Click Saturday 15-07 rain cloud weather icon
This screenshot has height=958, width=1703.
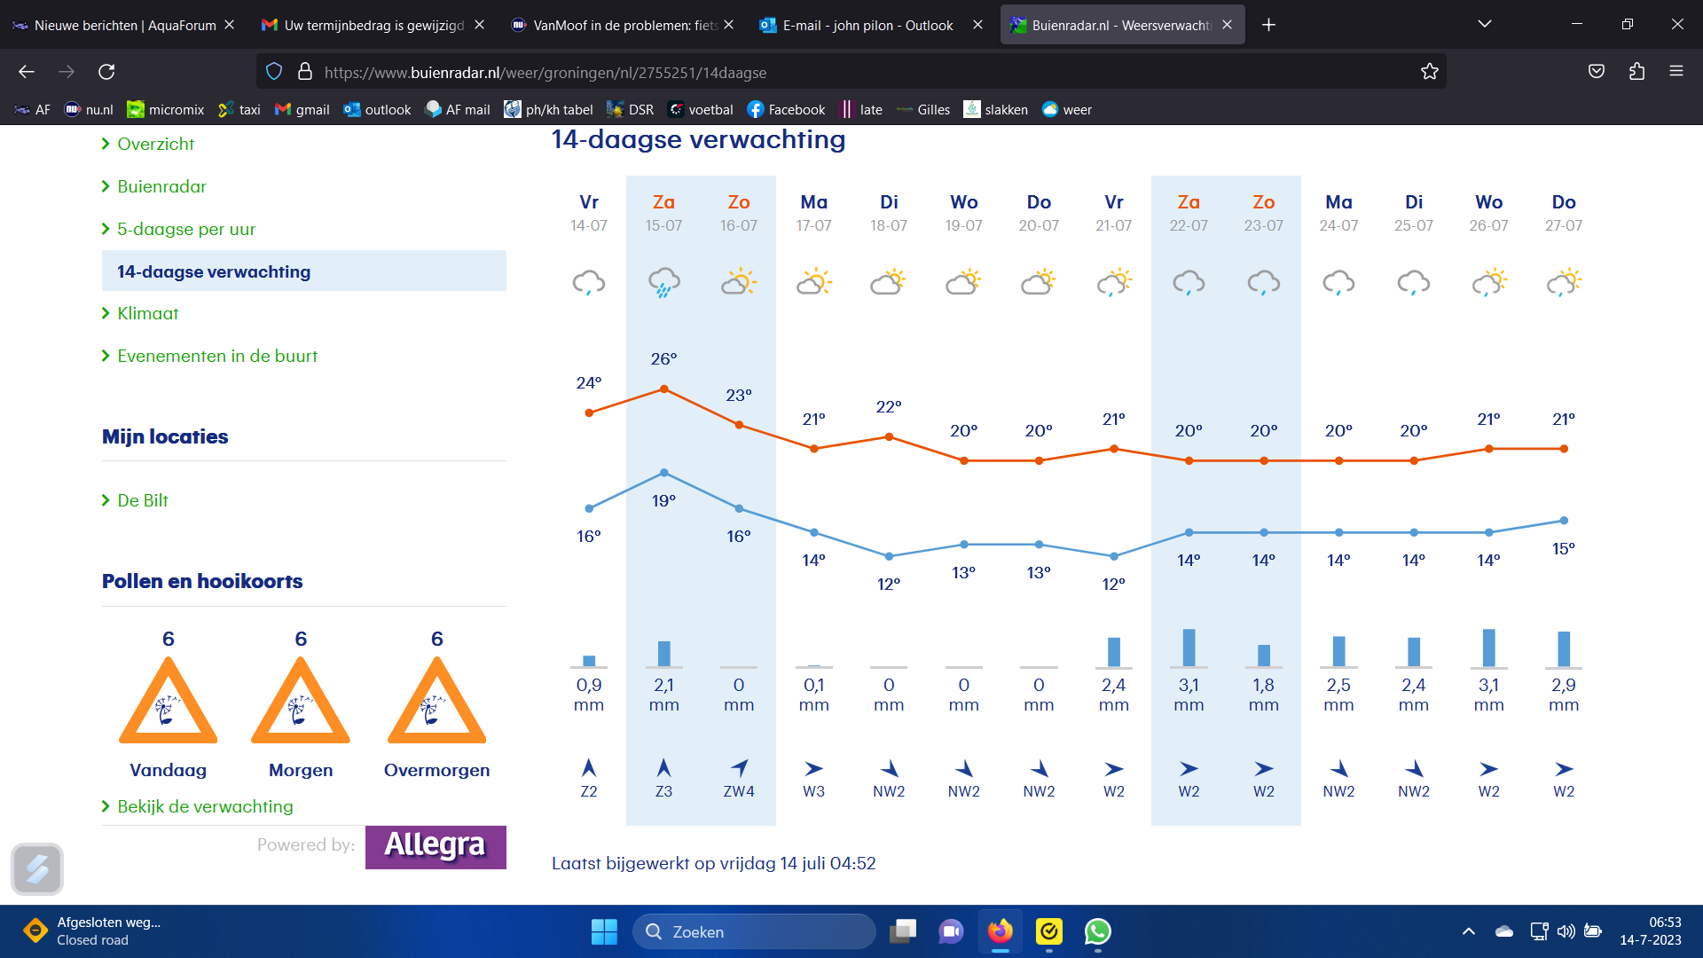click(663, 283)
